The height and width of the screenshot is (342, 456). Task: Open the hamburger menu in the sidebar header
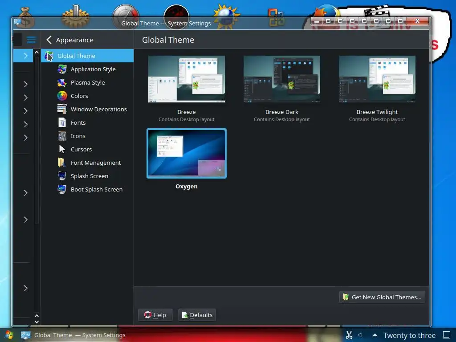coord(31,40)
